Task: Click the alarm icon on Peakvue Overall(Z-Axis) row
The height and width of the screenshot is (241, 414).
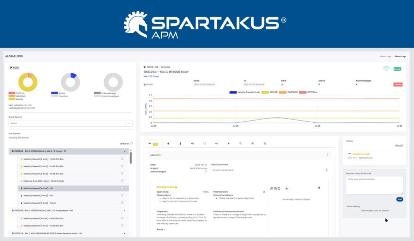Action: coord(21,181)
